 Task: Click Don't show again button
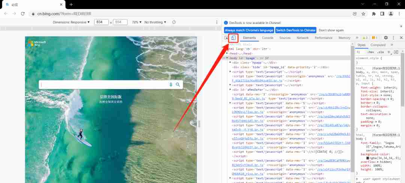[331, 30]
